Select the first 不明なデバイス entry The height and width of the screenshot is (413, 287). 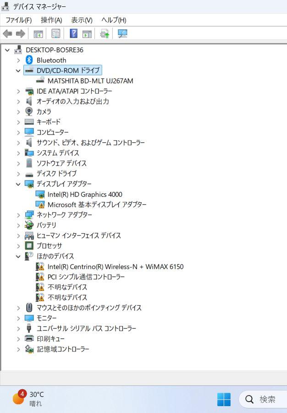click(67, 287)
